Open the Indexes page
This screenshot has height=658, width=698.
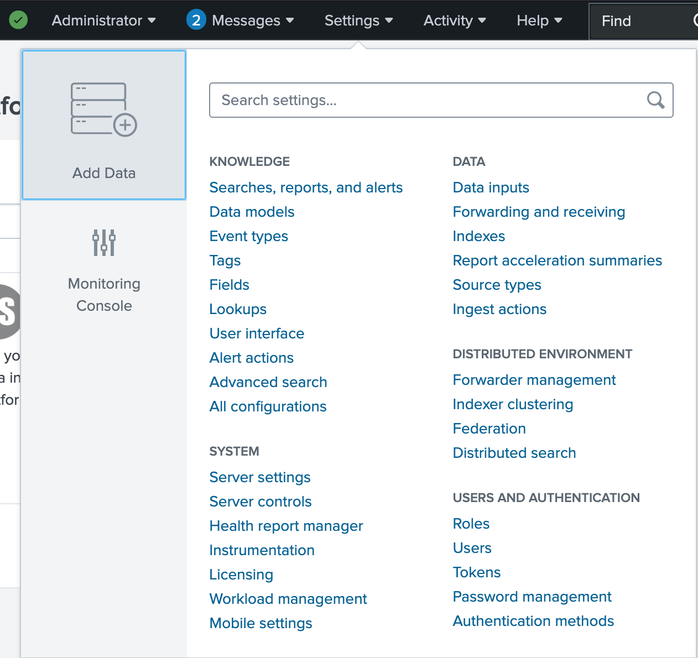click(x=478, y=236)
